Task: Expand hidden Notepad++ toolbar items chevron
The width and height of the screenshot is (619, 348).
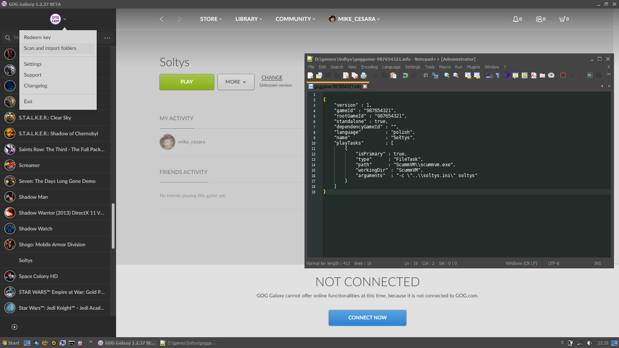Action: [x=608, y=74]
